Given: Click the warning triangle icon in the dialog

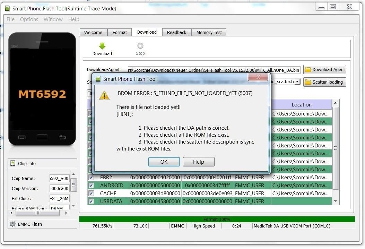Looking at the screenshot, I should (x=104, y=95).
